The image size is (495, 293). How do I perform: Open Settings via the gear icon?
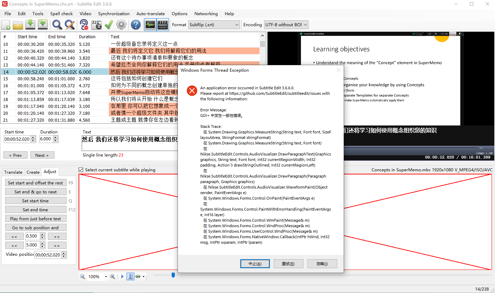(121, 24)
